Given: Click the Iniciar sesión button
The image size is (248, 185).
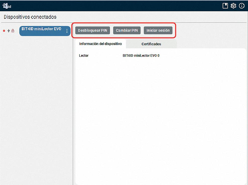Looking at the screenshot, I should click(x=158, y=30).
